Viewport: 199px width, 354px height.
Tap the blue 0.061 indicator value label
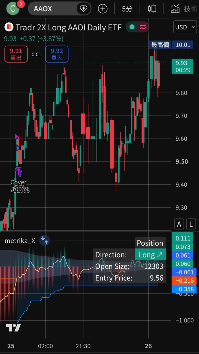pyautogui.click(x=182, y=255)
